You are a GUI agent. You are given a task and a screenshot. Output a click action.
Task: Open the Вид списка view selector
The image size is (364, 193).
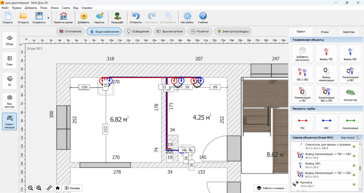click(x=358, y=137)
